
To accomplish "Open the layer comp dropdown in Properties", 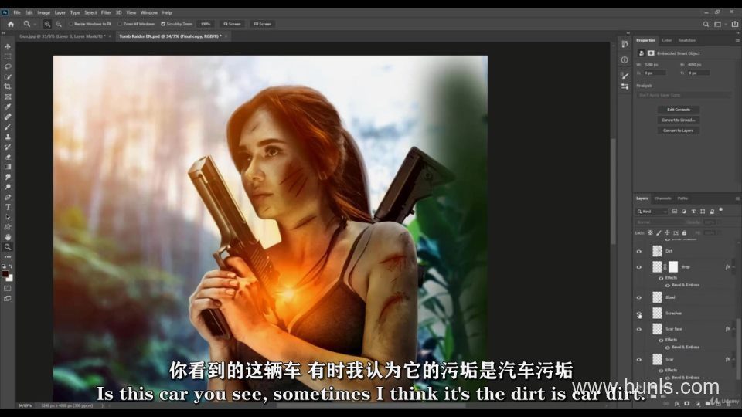I will click(684, 95).
